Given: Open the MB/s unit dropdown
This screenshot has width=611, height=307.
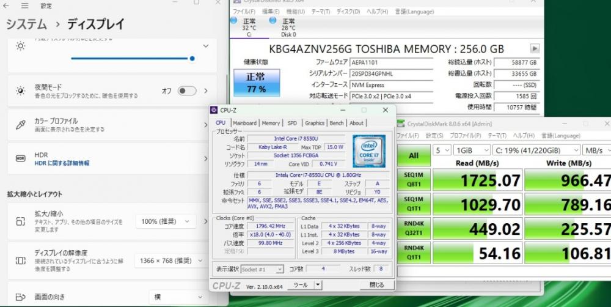Looking at the screenshot, I should [598, 150].
